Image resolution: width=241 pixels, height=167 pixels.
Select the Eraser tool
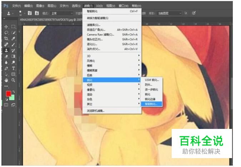[6, 56]
